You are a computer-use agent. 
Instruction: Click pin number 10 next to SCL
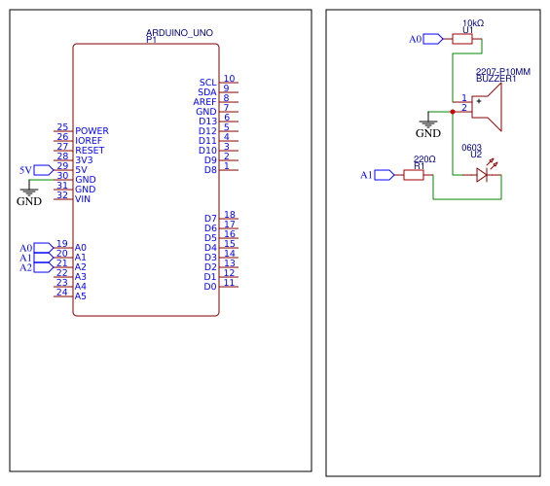coord(230,79)
